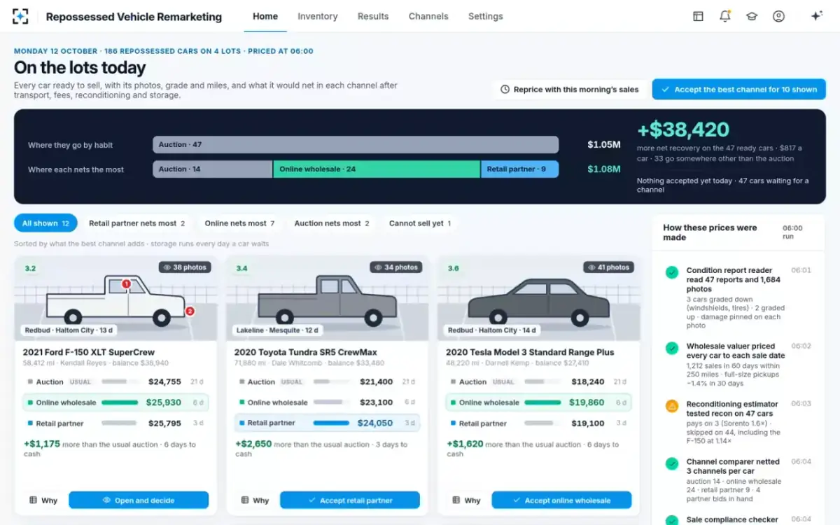Viewport: 840px width, 525px height.
Task: Click Reprice with this morning's sales
Action: pyautogui.click(x=570, y=90)
